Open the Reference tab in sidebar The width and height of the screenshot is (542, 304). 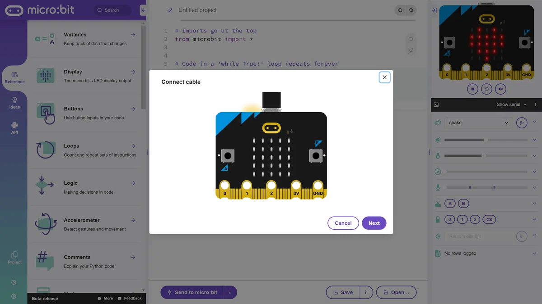pos(14,77)
